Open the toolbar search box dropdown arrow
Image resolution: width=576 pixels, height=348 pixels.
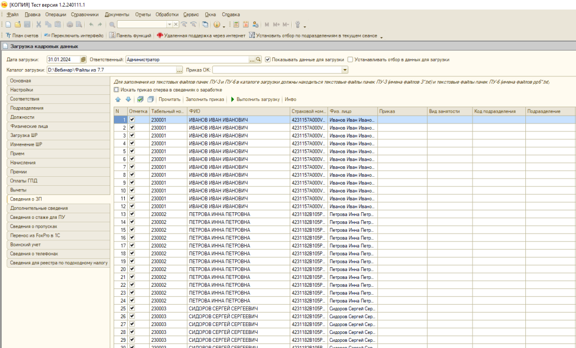[169, 25]
